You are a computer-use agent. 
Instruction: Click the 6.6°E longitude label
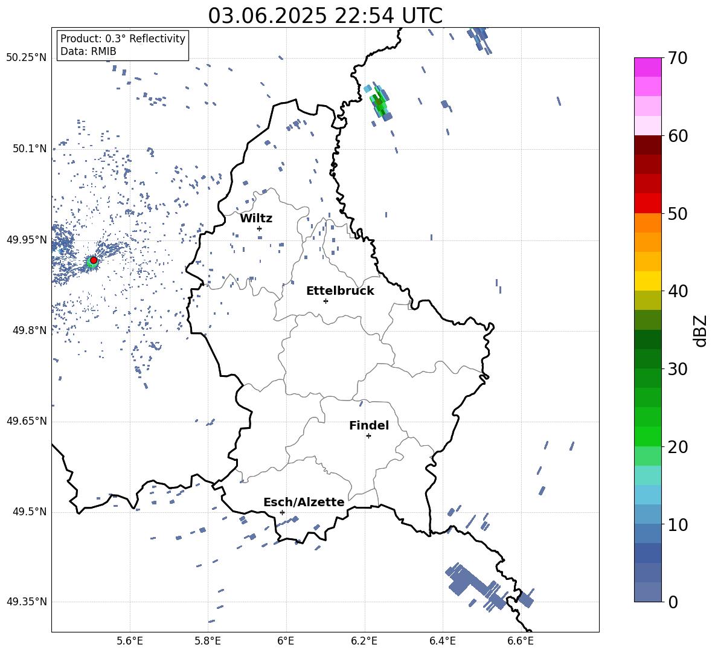pyautogui.click(x=521, y=641)
